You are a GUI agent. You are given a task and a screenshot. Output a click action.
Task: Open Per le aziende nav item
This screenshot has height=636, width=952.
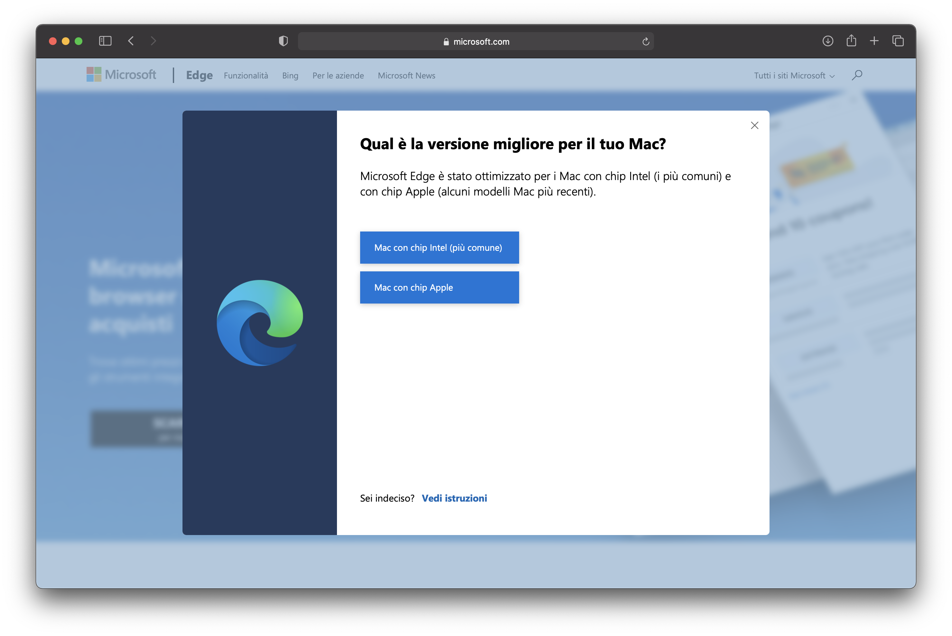[338, 76]
